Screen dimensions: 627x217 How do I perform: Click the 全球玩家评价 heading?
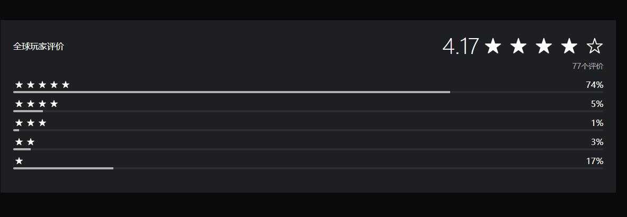coord(38,47)
